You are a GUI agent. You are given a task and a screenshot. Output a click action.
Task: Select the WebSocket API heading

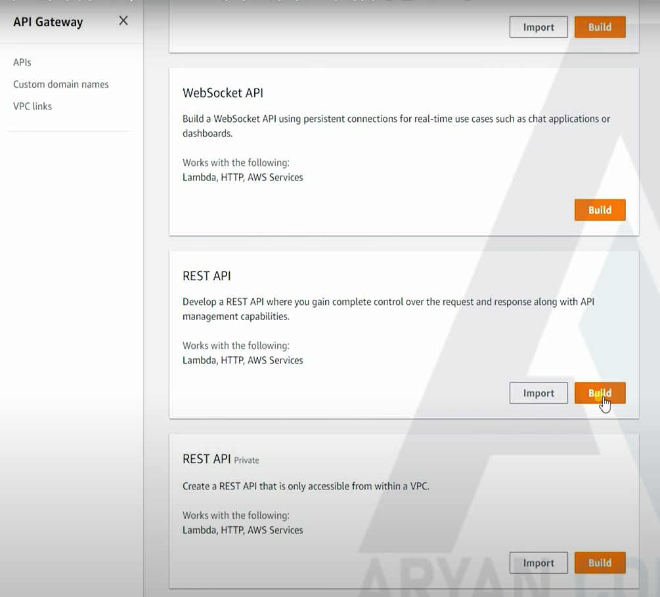tap(223, 93)
